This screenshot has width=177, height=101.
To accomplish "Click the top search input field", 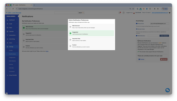I will (x=66, y=13).
